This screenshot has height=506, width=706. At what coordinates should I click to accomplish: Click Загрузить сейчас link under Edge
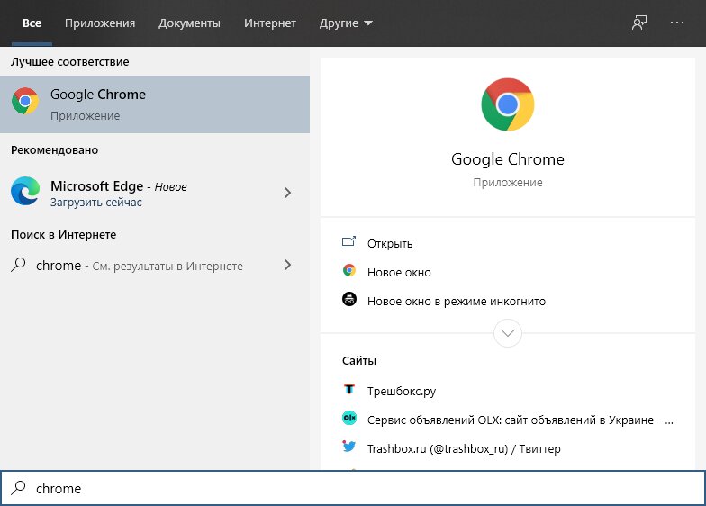pos(95,202)
